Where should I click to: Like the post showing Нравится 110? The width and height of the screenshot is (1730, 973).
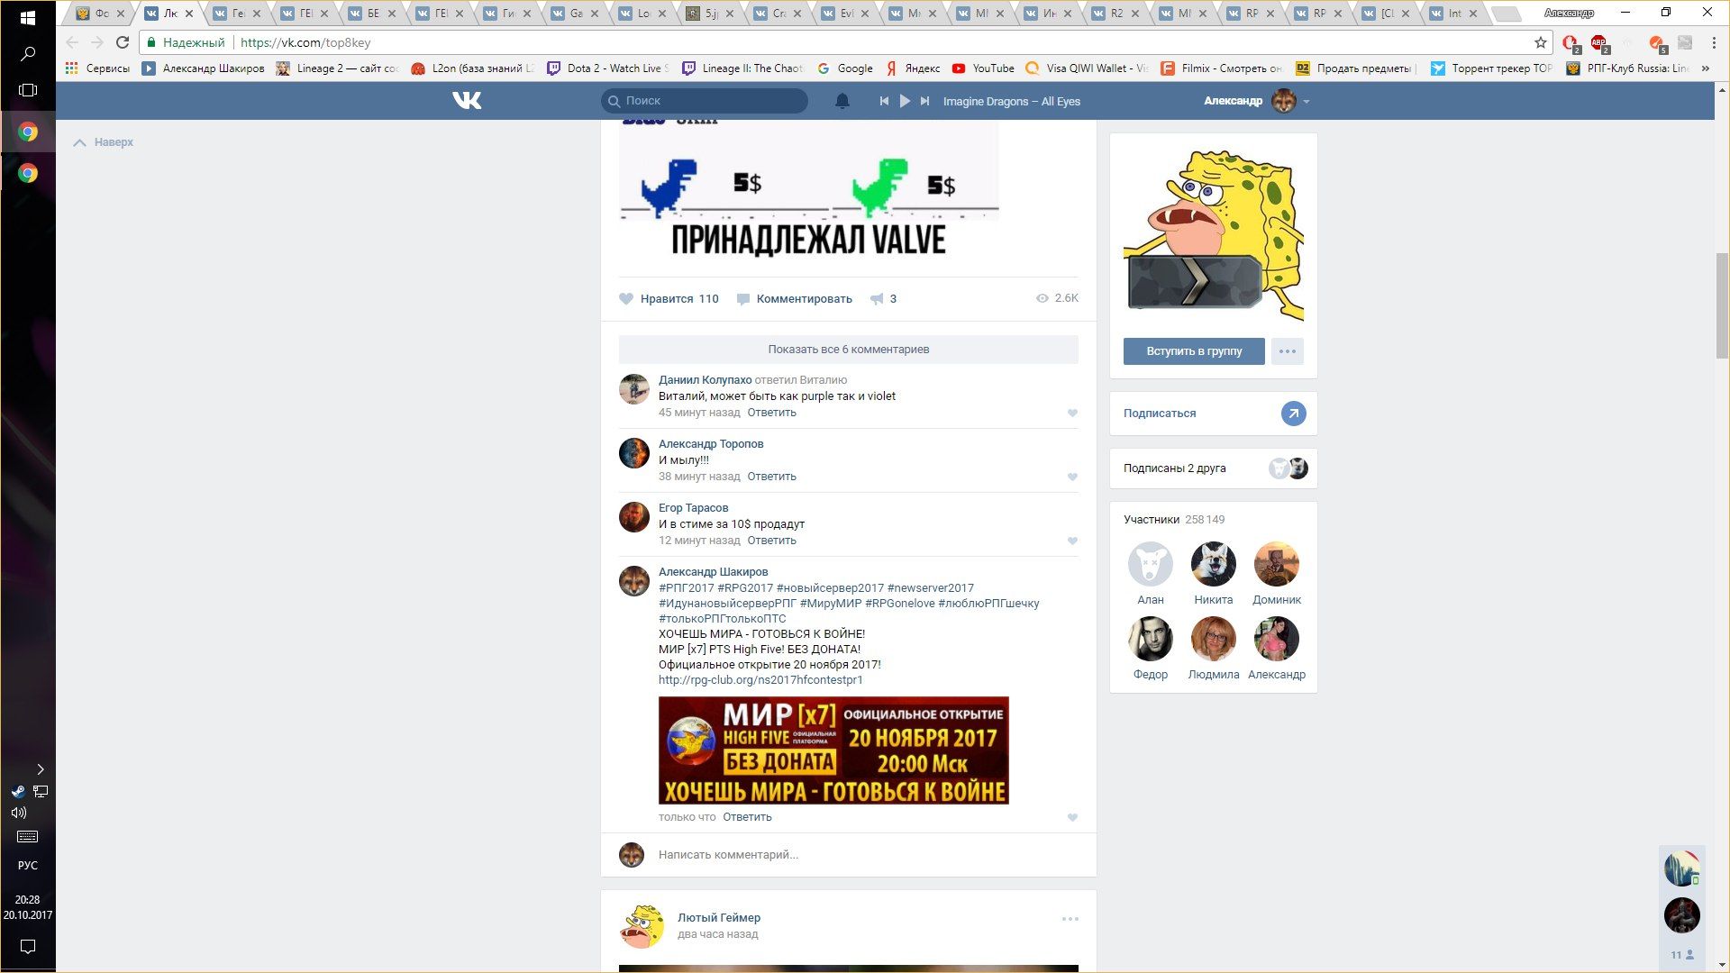pyautogui.click(x=668, y=299)
